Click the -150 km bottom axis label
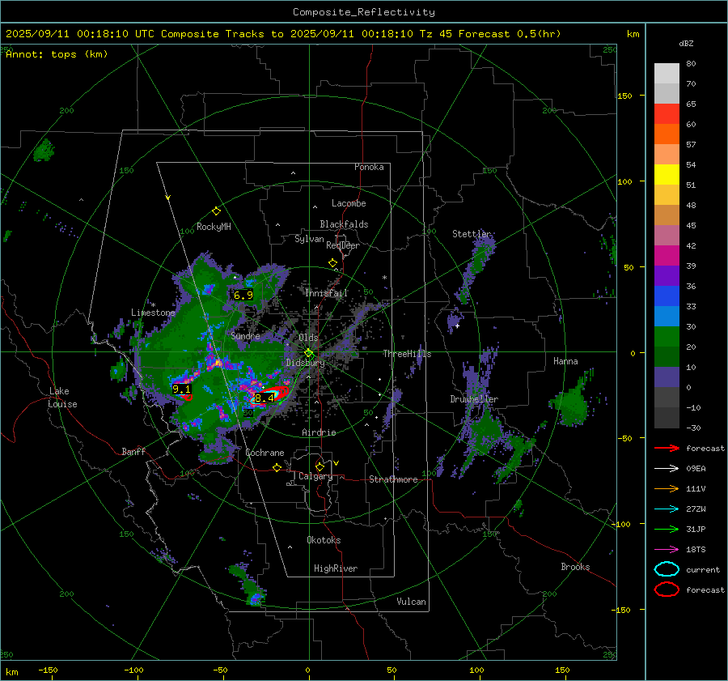 click(48, 670)
